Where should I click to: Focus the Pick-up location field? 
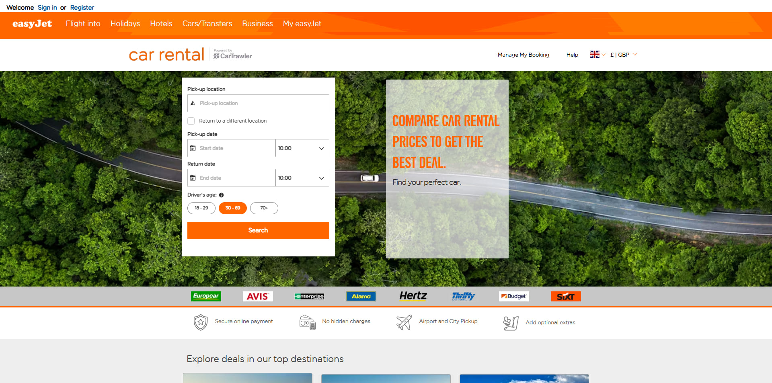(x=258, y=103)
